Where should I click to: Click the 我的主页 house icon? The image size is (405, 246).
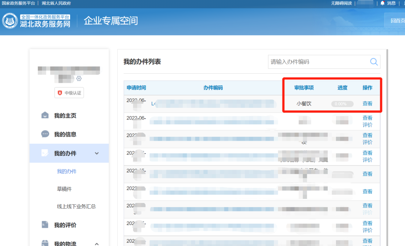45,115
